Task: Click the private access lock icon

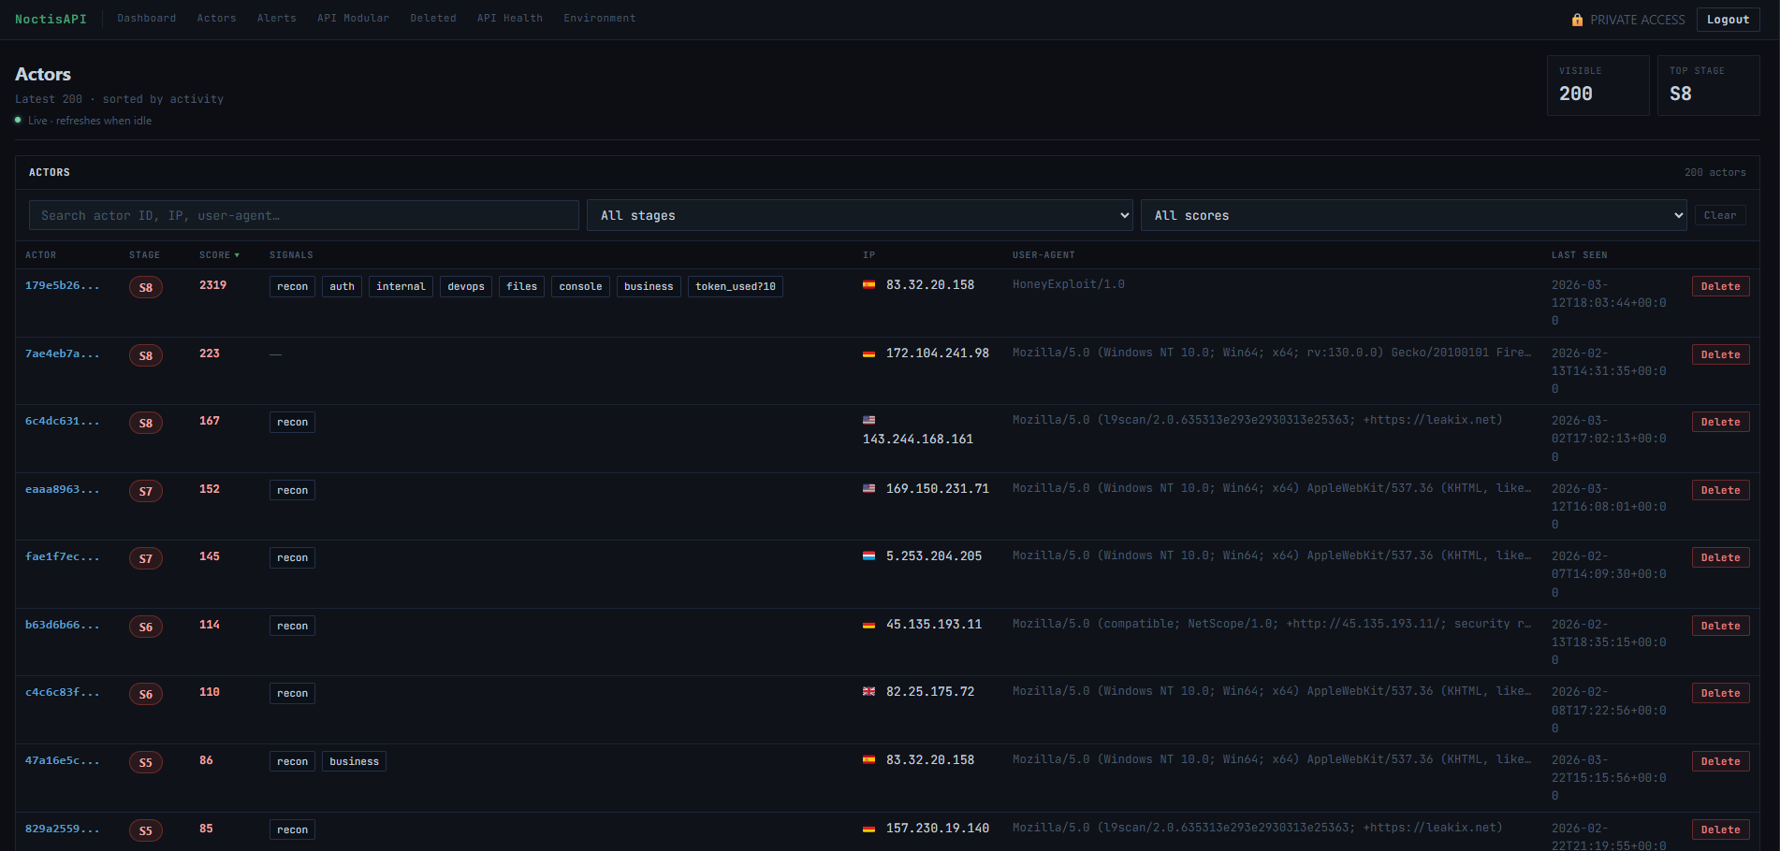Action: tap(1577, 20)
